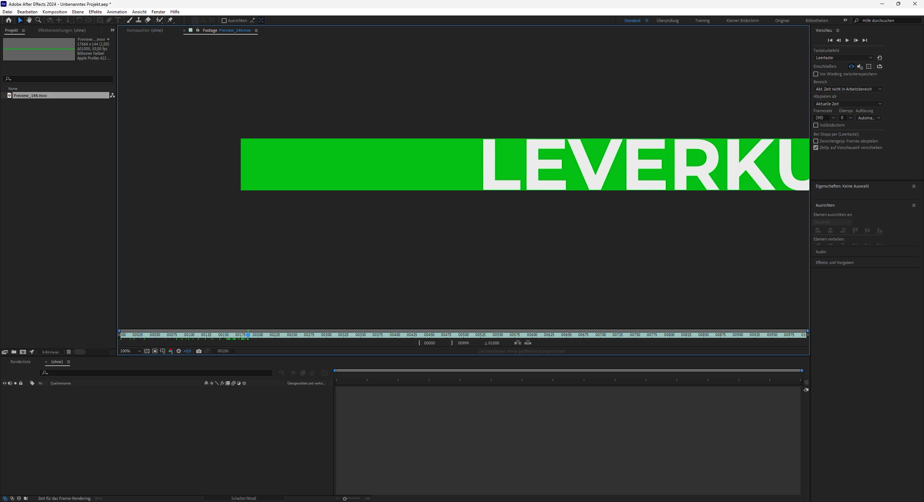
Task: Open the Aktuelle Zeit dropdown
Action: coord(848,104)
